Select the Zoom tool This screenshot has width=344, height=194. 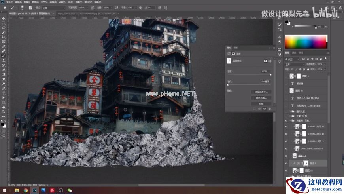(x=4, y=112)
